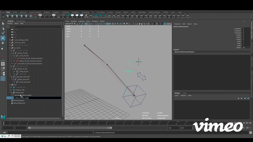
Task: Click the Outliner search field
Action: click(x=34, y=26)
